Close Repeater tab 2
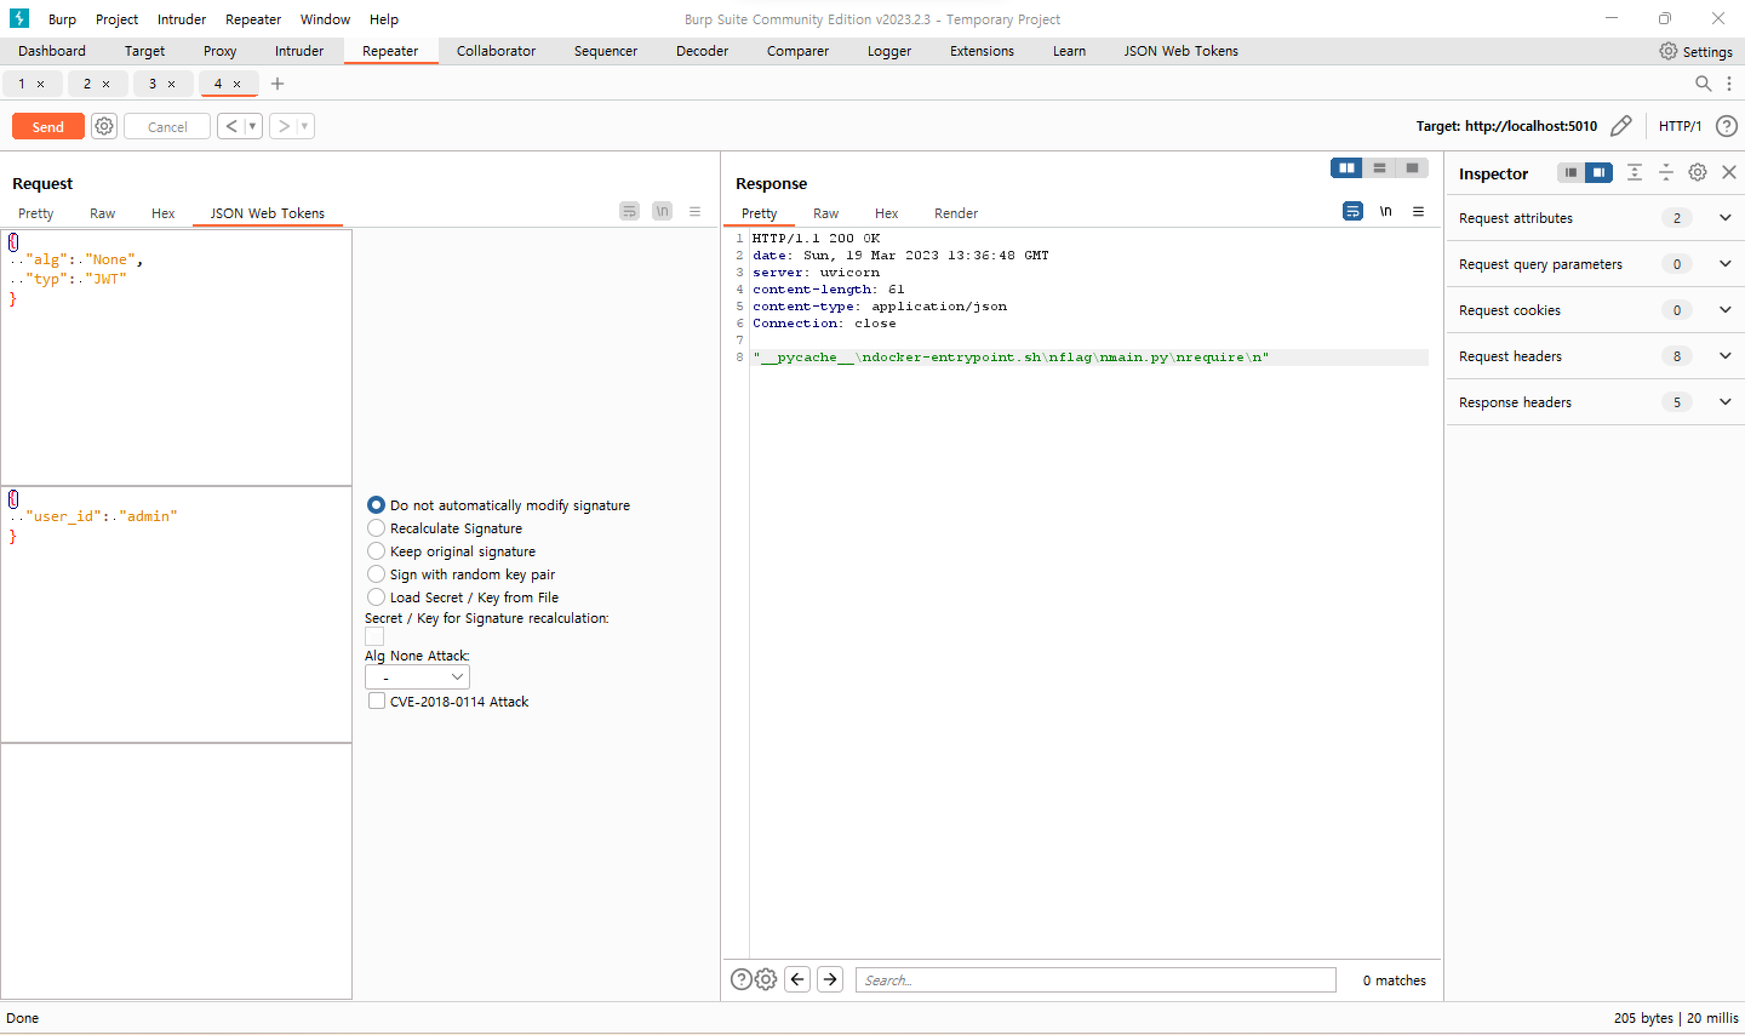The width and height of the screenshot is (1745, 1035). coord(106,84)
